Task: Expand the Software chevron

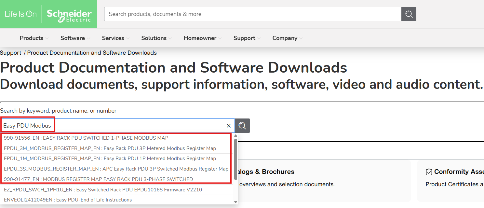Action: pos(88,38)
